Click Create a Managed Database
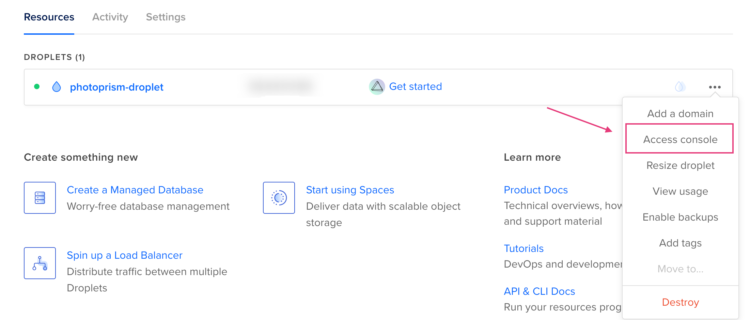 [135, 190]
